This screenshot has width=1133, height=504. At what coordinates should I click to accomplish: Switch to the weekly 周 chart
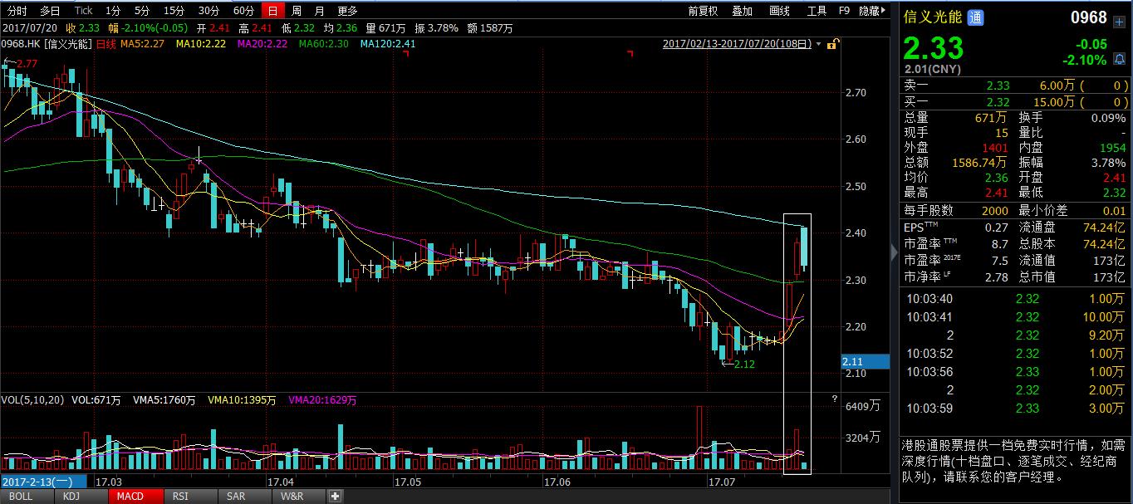pyautogui.click(x=296, y=11)
